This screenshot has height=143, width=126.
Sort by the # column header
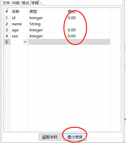point(7,11)
